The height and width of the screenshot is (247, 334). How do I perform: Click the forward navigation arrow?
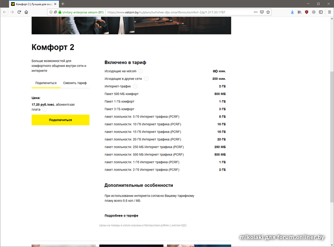[12, 12]
